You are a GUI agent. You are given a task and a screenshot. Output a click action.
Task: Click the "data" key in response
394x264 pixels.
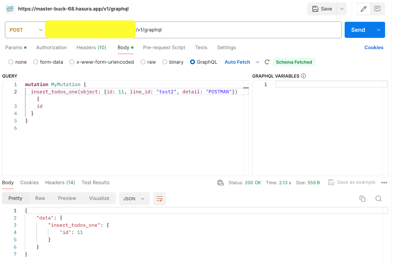[x=45, y=218]
